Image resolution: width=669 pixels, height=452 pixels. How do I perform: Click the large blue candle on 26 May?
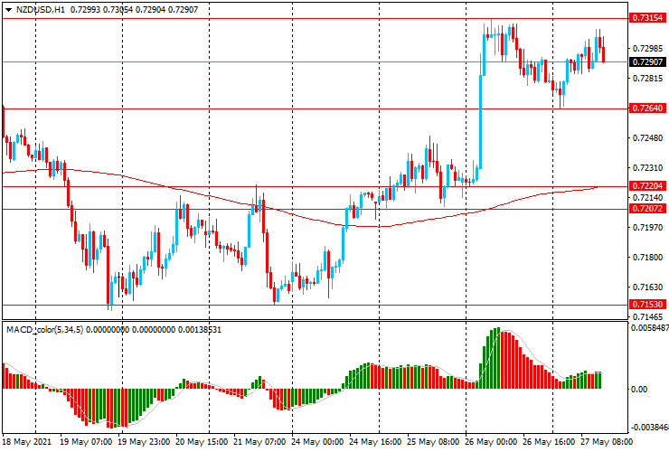pyautogui.click(x=480, y=118)
